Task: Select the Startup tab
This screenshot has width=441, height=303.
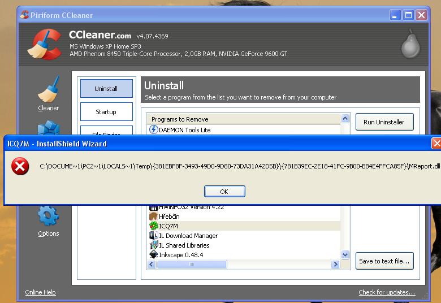Action: pos(106,112)
